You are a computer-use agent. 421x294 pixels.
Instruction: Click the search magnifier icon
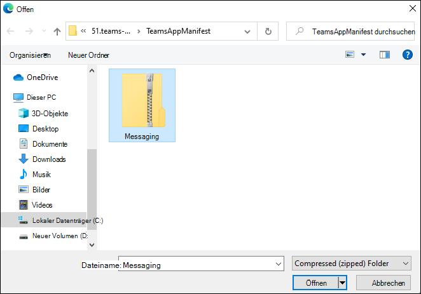(x=300, y=31)
